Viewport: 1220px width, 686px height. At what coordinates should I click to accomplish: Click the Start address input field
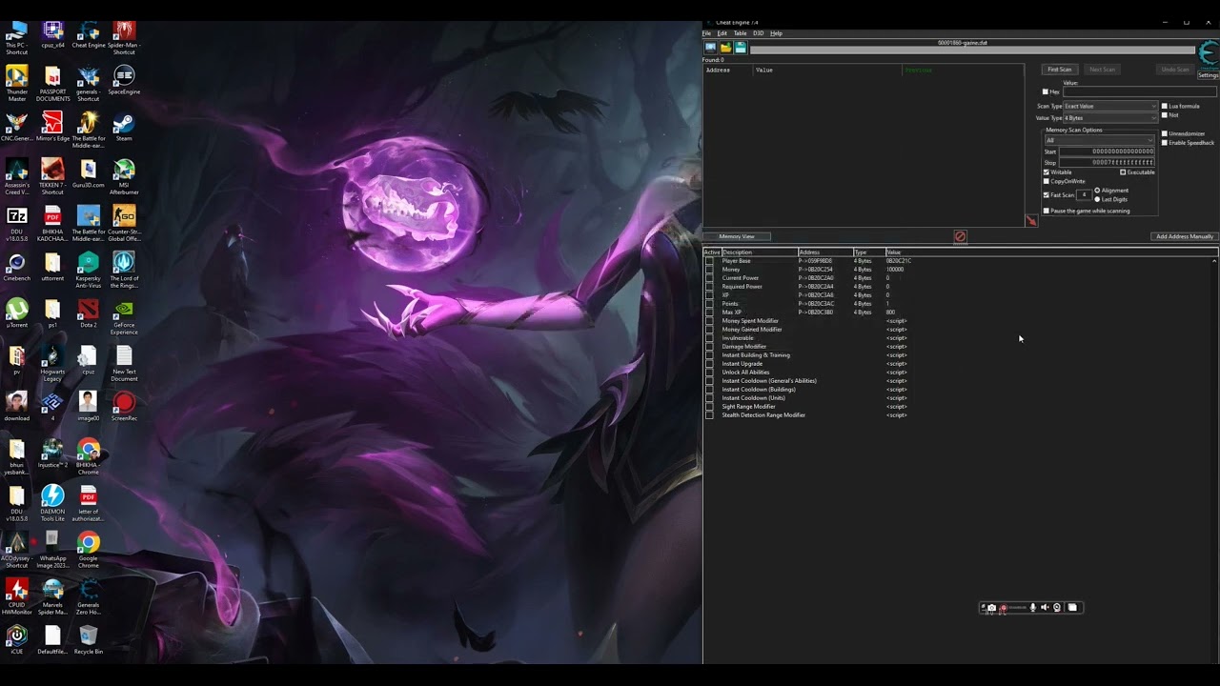(x=1107, y=151)
